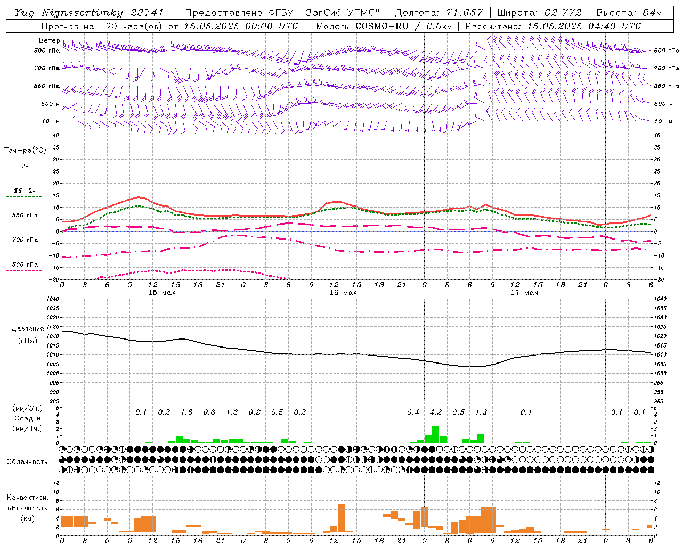The width and height of the screenshot is (682, 545).
Task: Select the model label COSMO-RU / 6.6км
Action: tap(404, 26)
